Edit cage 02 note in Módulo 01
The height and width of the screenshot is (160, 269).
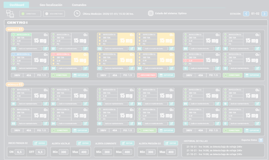[x=86, y=49]
